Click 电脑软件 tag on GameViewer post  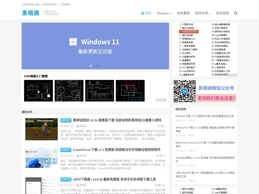pyautogui.click(x=66, y=150)
